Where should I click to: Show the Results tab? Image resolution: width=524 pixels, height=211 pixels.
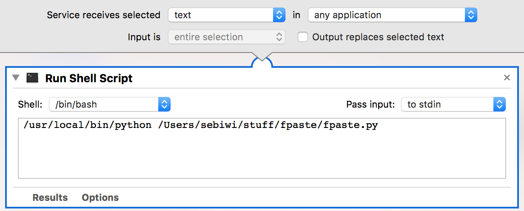tap(50, 197)
